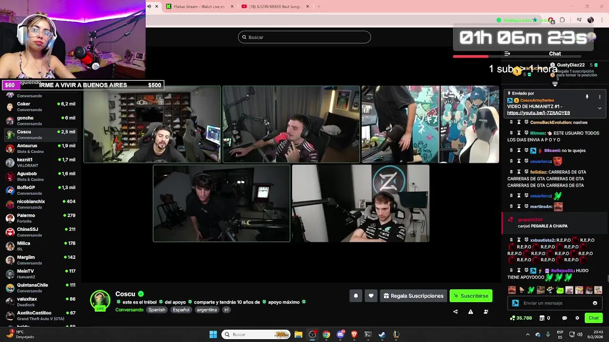This screenshot has width=609, height=342.
Task: Expand the gift leaderboard arrow
Action: 555,84
